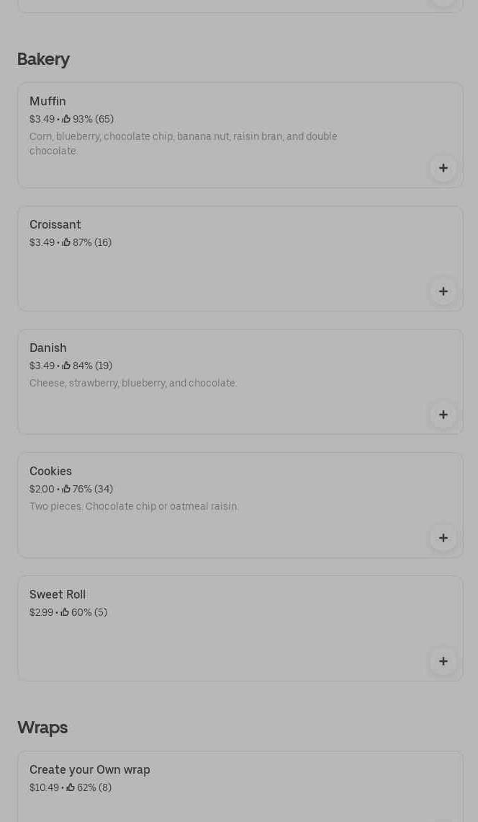This screenshot has width=478, height=822.
Task: Add a Muffin with the plus button
Action: [443, 168]
